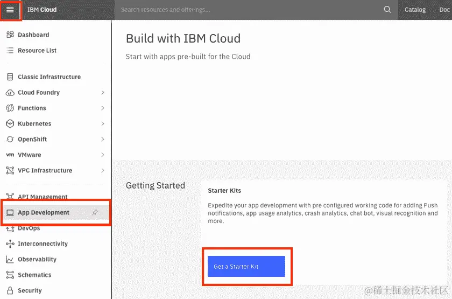This screenshot has height=299, width=452.
Task: Click the OpenShift circular icon
Action: [x=10, y=140]
